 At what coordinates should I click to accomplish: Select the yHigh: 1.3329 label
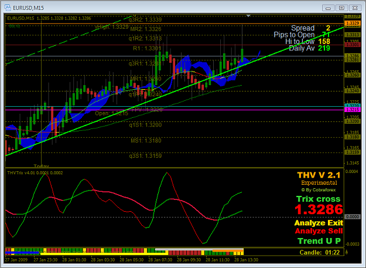tap(112, 27)
